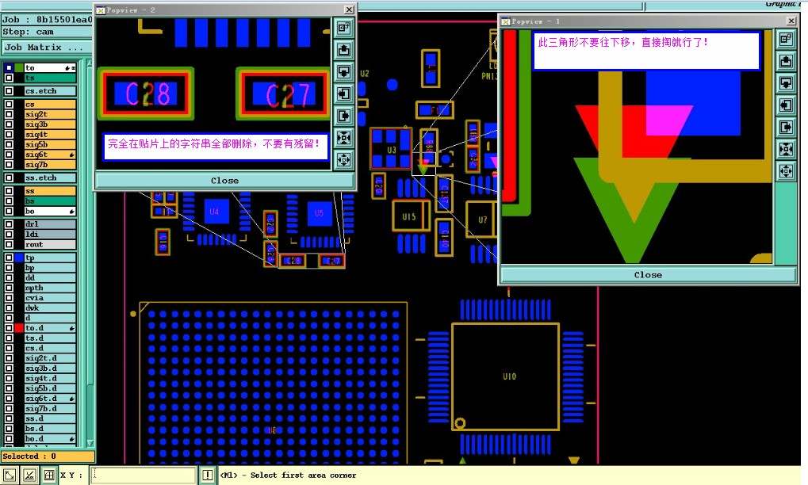Screen dimensions: 808x485
Task: Select the rout layer row
Action: point(50,245)
